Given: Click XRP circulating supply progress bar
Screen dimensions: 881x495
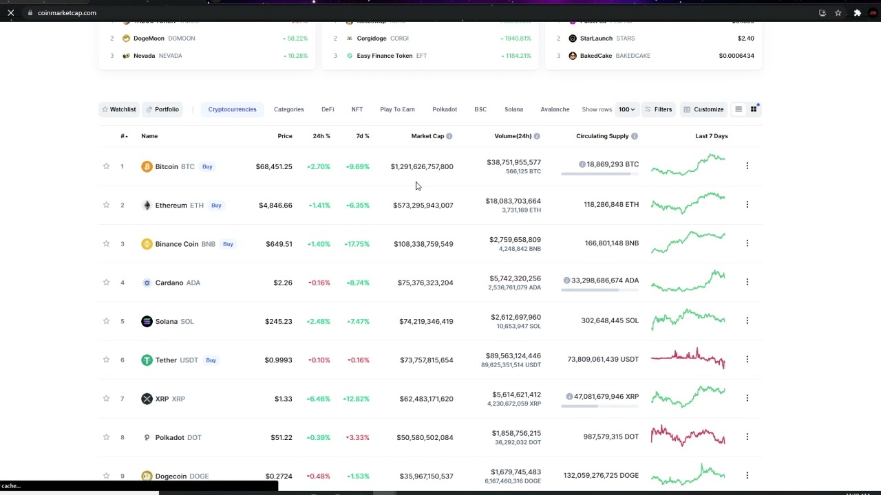Looking at the screenshot, I should [599, 406].
